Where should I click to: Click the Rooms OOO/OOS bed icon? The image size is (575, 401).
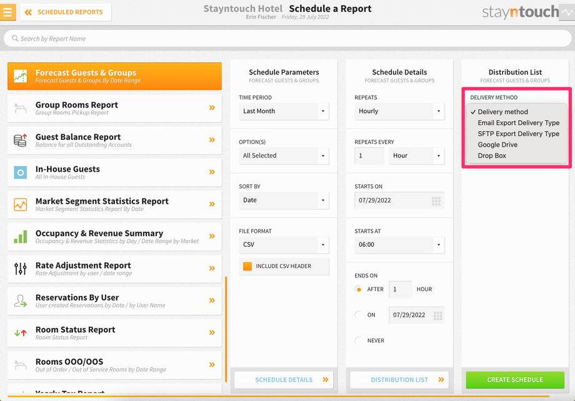point(21,365)
